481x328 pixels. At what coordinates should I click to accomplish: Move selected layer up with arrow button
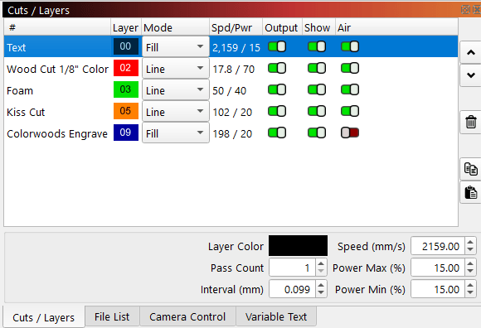(x=471, y=53)
